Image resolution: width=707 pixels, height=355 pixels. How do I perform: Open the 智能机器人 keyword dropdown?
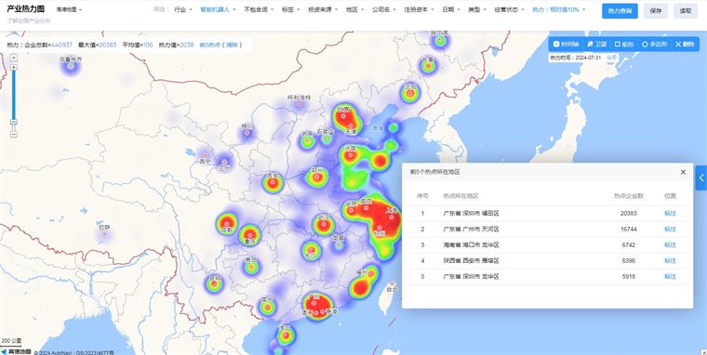[x=218, y=9]
